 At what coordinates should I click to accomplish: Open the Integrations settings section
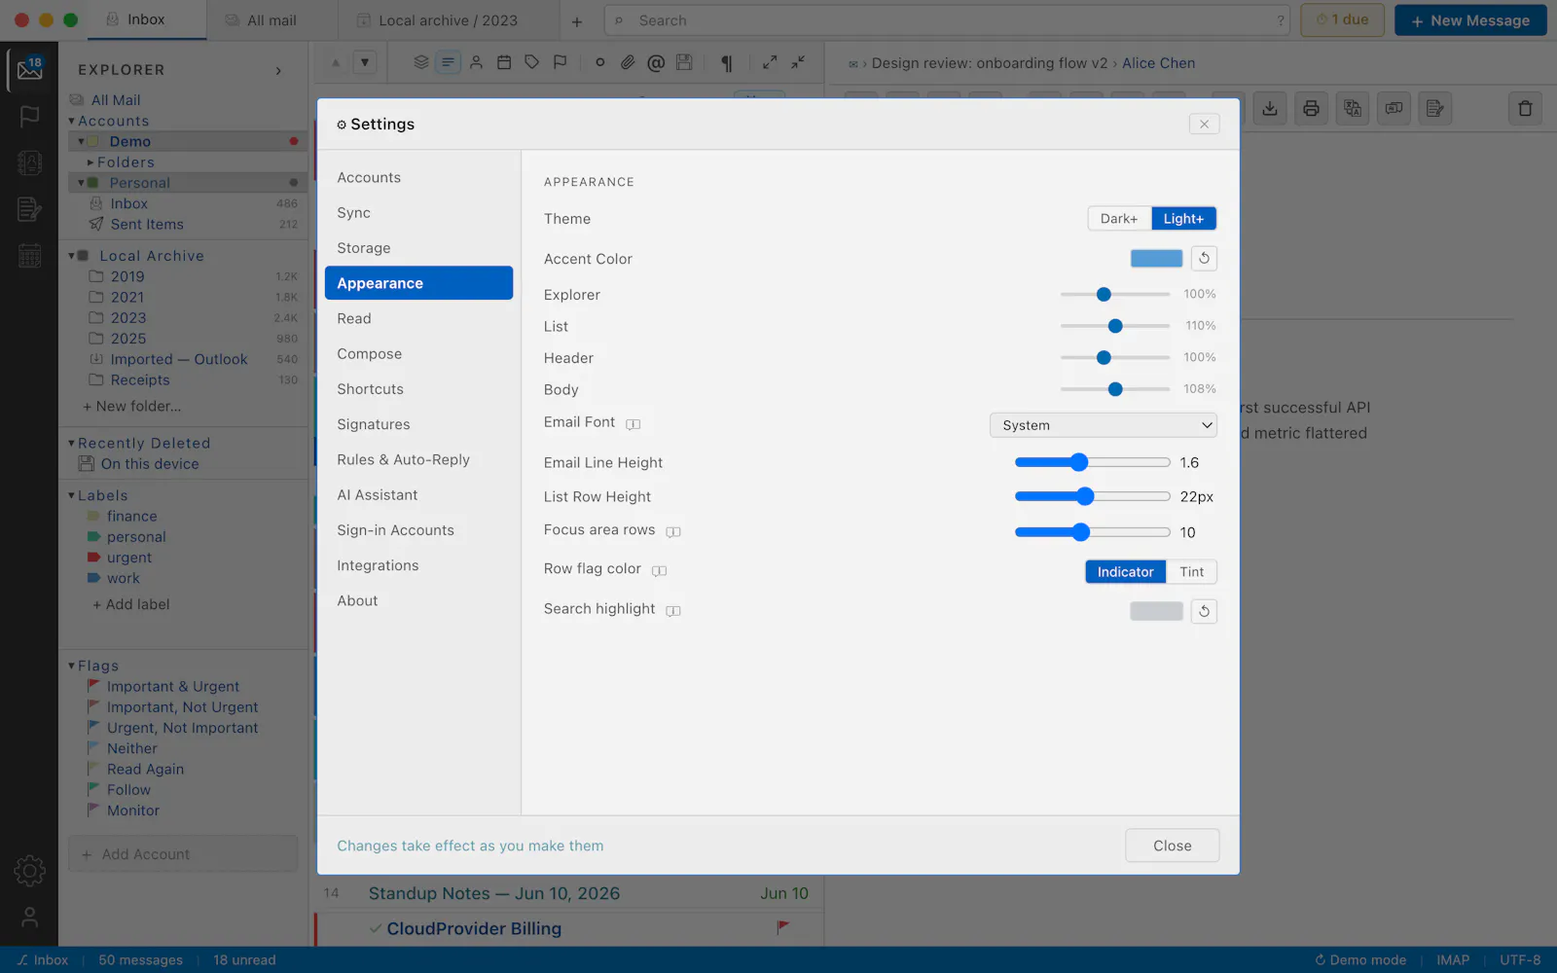pyautogui.click(x=418, y=565)
